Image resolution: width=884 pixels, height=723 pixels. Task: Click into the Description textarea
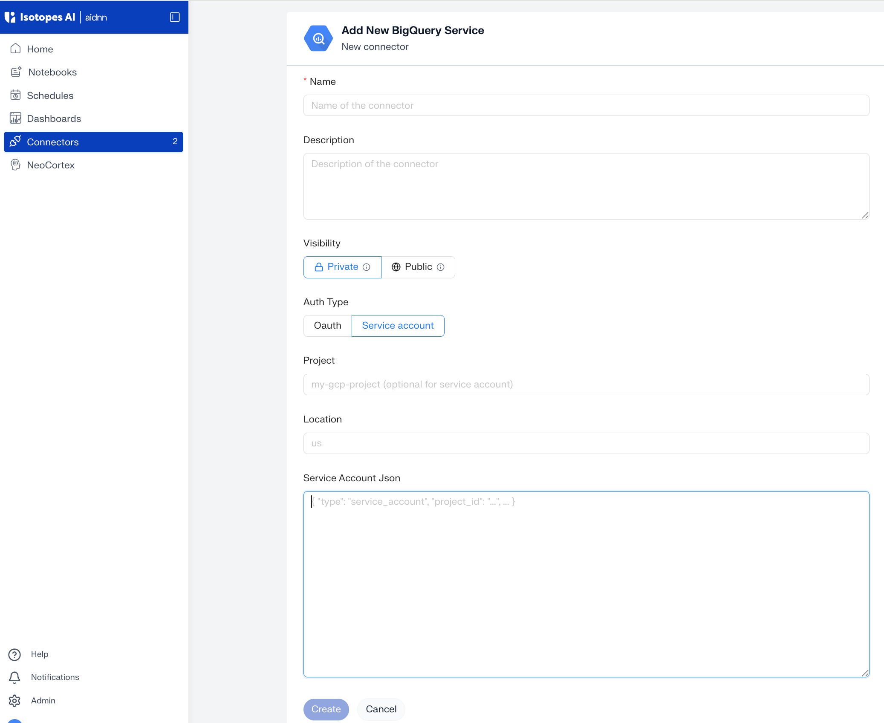pyautogui.click(x=586, y=186)
